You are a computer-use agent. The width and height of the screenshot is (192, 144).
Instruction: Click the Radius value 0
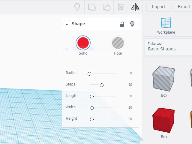click(x=131, y=73)
